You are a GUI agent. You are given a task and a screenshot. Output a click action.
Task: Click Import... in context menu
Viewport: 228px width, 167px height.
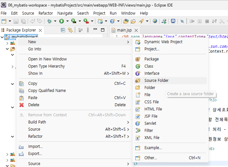(x=75, y=147)
